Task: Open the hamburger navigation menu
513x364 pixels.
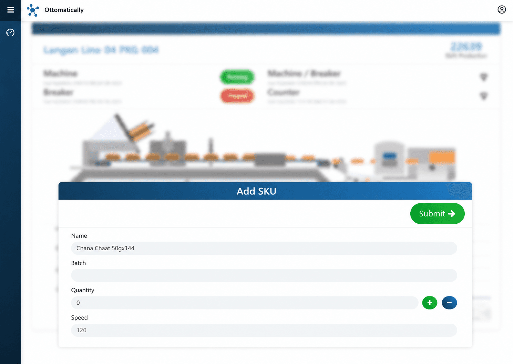Action: 10,10
